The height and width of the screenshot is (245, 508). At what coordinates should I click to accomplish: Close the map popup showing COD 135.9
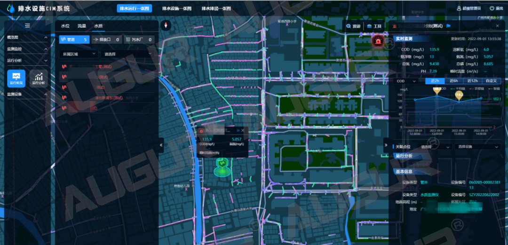point(242,130)
